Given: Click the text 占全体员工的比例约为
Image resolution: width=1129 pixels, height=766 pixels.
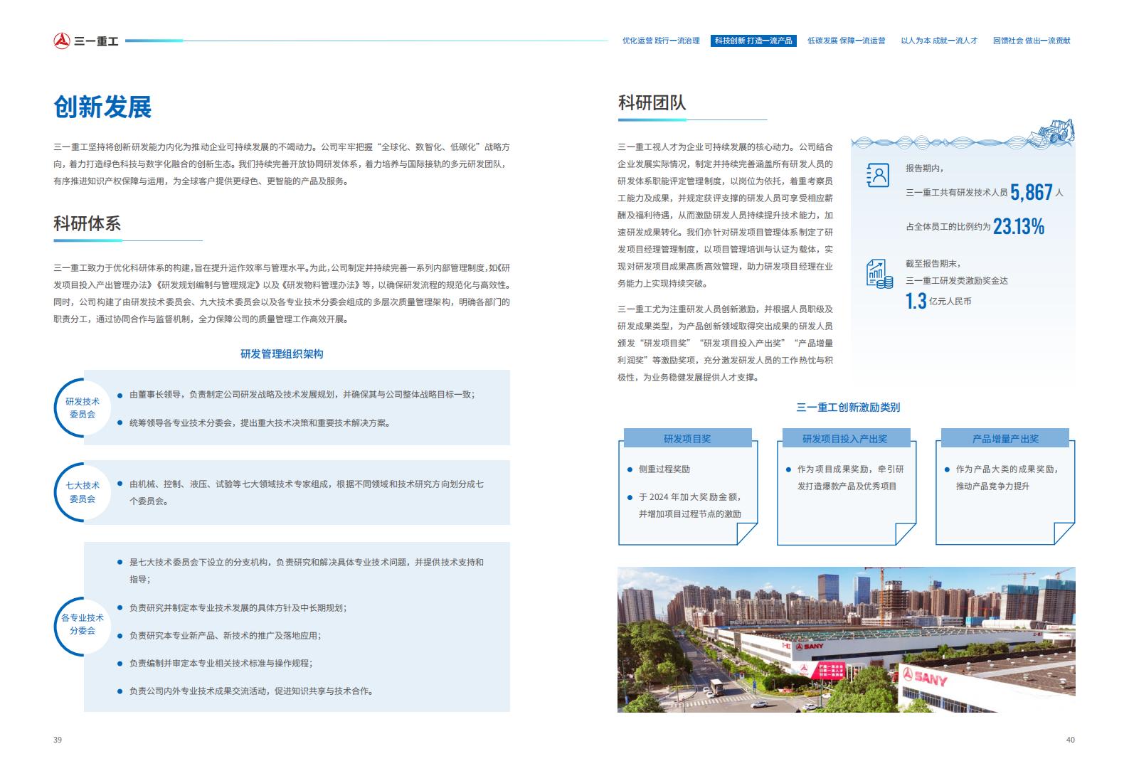Looking at the screenshot, I should (x=948, y=227).
